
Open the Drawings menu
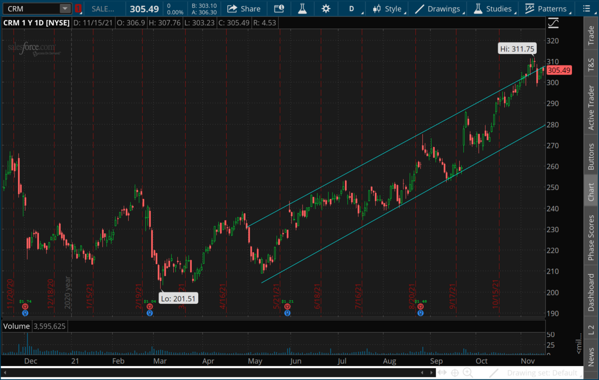438,8
